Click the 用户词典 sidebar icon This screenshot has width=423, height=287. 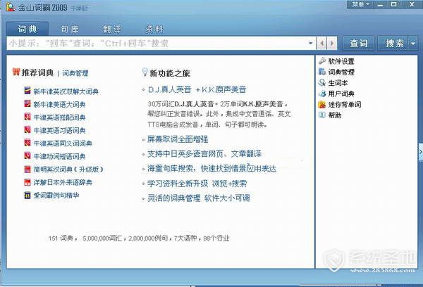point(322,93)
